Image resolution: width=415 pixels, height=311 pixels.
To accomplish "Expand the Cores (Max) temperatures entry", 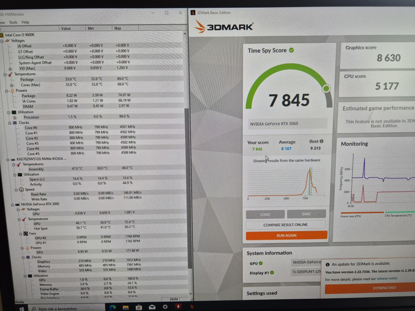I will tap(12, 85).
